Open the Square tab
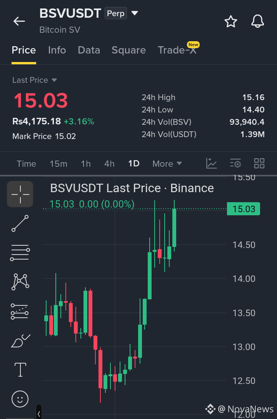 pos(128,50)
